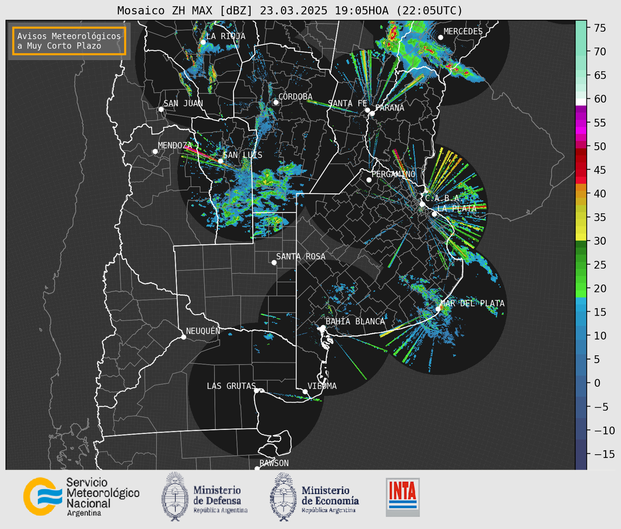Select the SAN LUIS city marker dot
This screenshot has height=529, width=621.
tap(220, 161)
